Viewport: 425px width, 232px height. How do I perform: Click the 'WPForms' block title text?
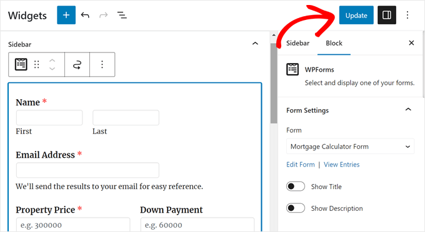coord(319,70)
